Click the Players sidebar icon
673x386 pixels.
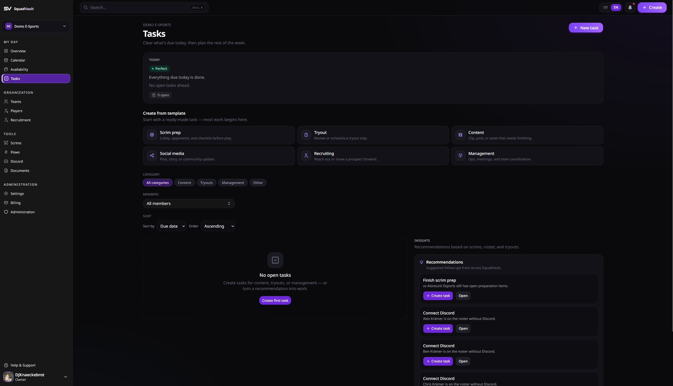tap(6, 111)
